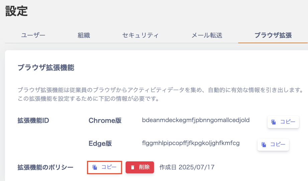Viewport: 308px width, 181px height.
Task: Select the メール転送 tab
Action: pos(207,35)
